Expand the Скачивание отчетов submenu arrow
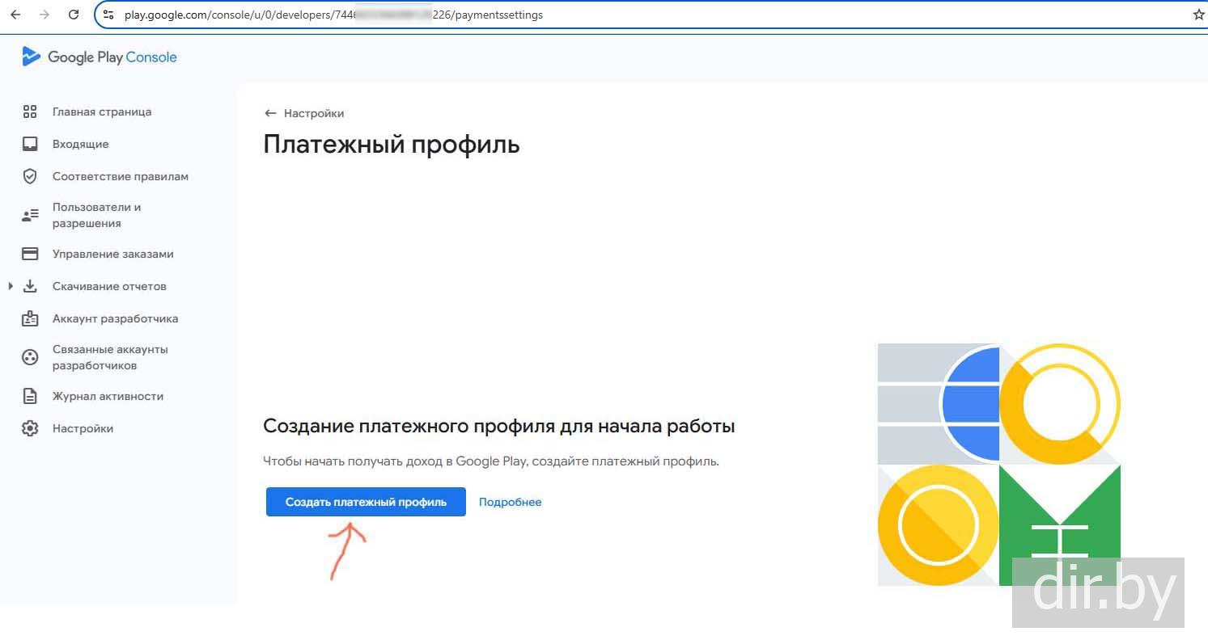The height and width of the screenshot is (640, 1208). click(x=11, y=286)
